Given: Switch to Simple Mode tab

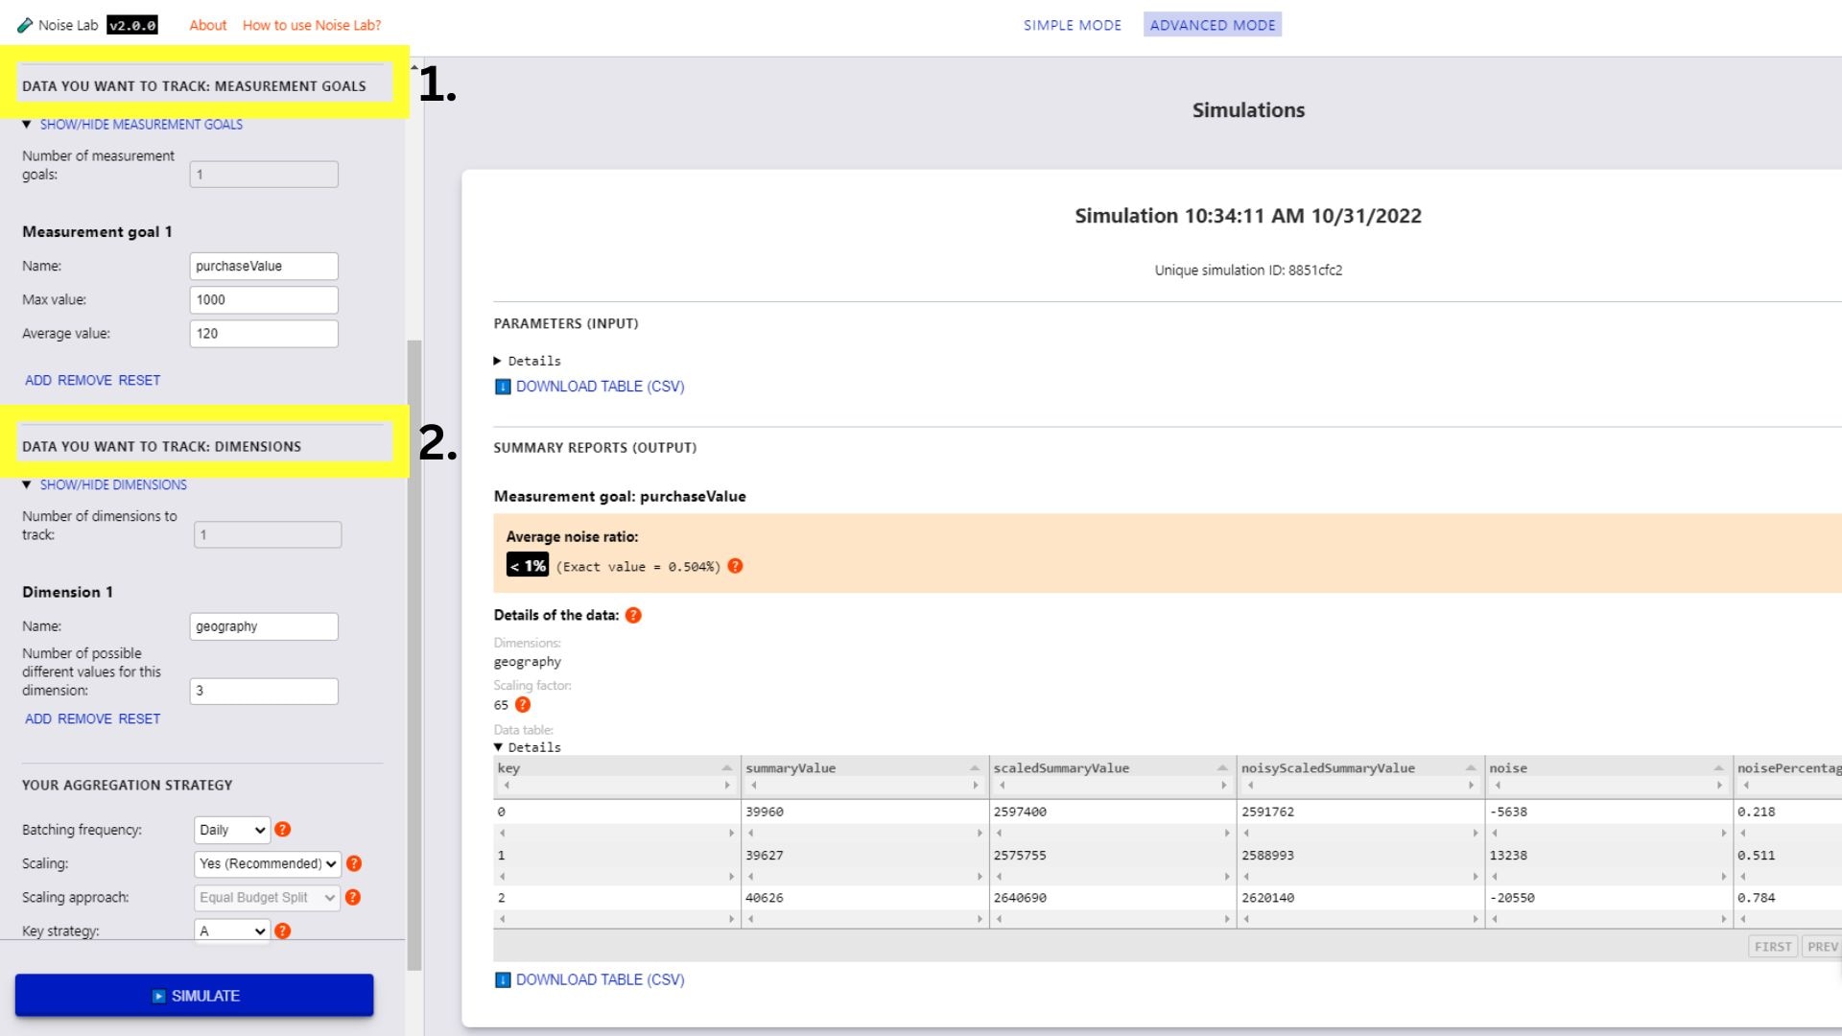Looking at the screenshot, I should click(x=1072, y=24).
